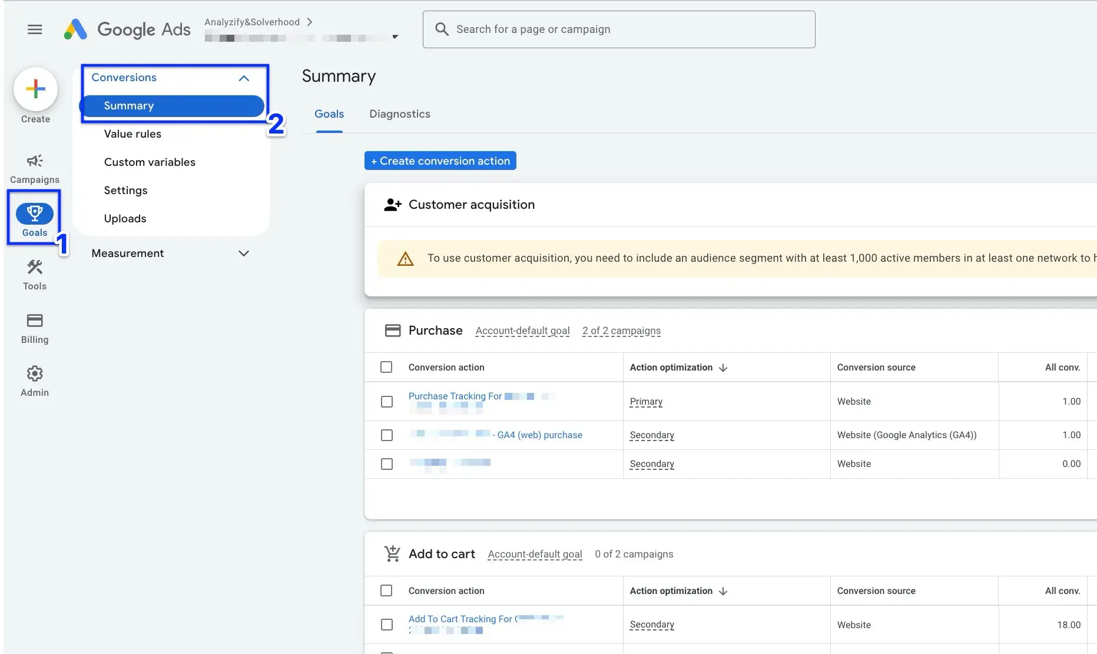Click the Add to cart icon

point(392,553)
